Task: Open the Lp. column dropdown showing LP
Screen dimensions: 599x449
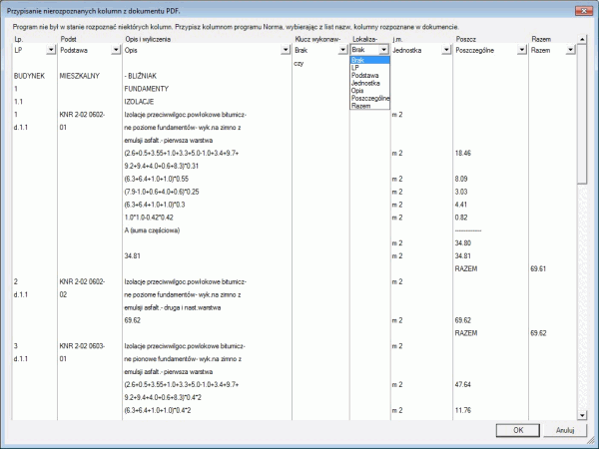Action: tap(51, 49)
